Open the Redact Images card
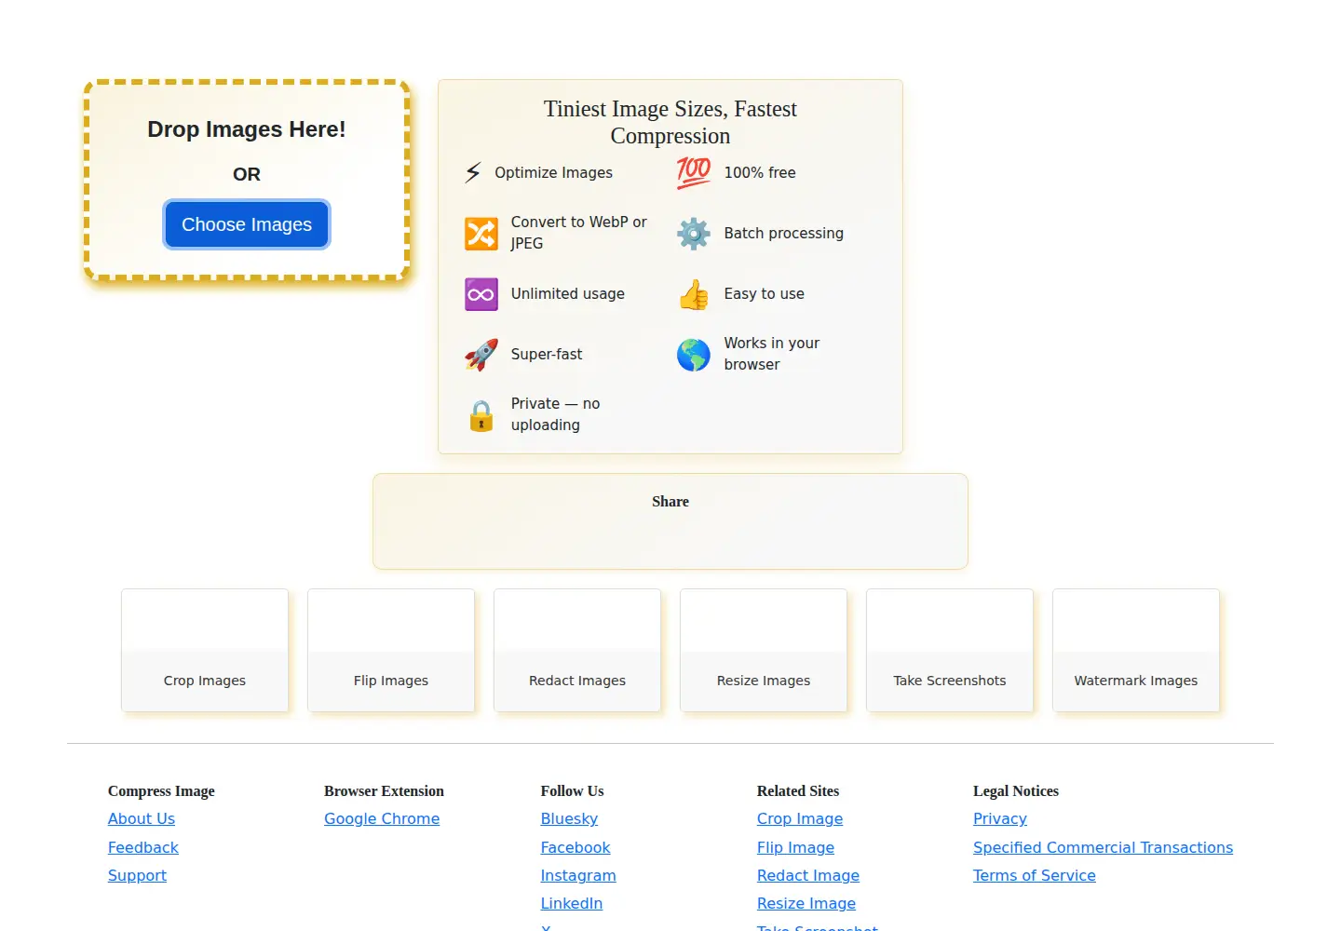This screenshot has height=931, width=1341. (x=577, y=650)
